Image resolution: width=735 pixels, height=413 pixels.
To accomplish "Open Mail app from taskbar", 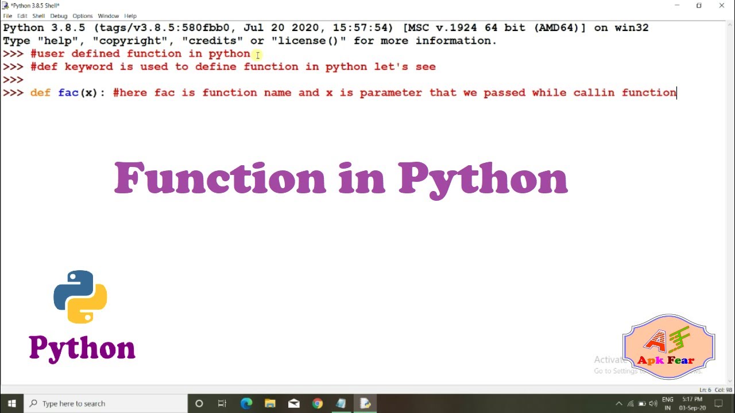I will [294, 403].
